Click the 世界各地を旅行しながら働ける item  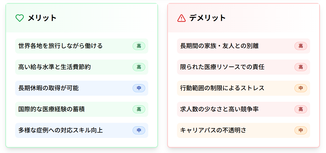click(82, 46)
